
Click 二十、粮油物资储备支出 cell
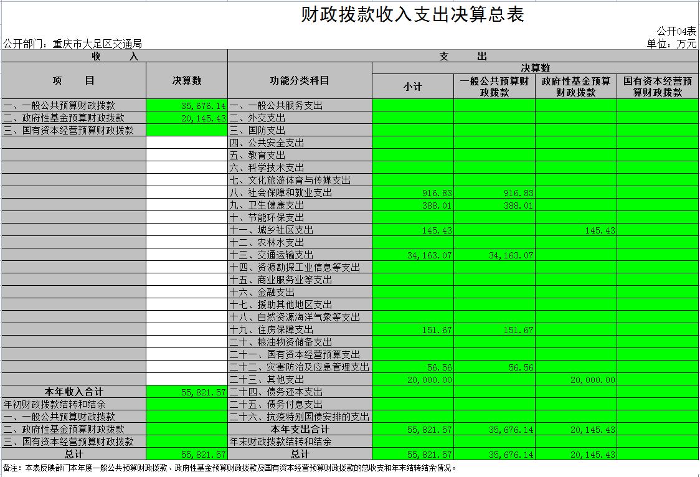point(300,342)
